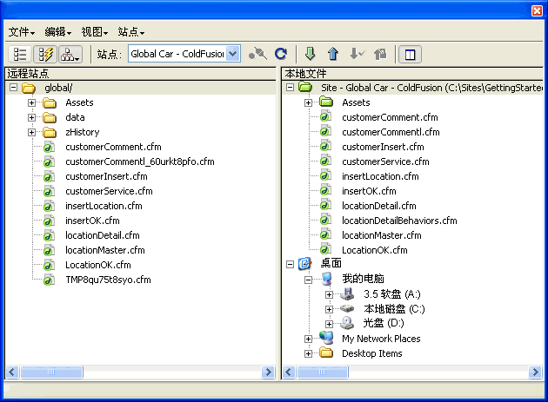Click the Refresh icon in toolbar

click(280, 55)
